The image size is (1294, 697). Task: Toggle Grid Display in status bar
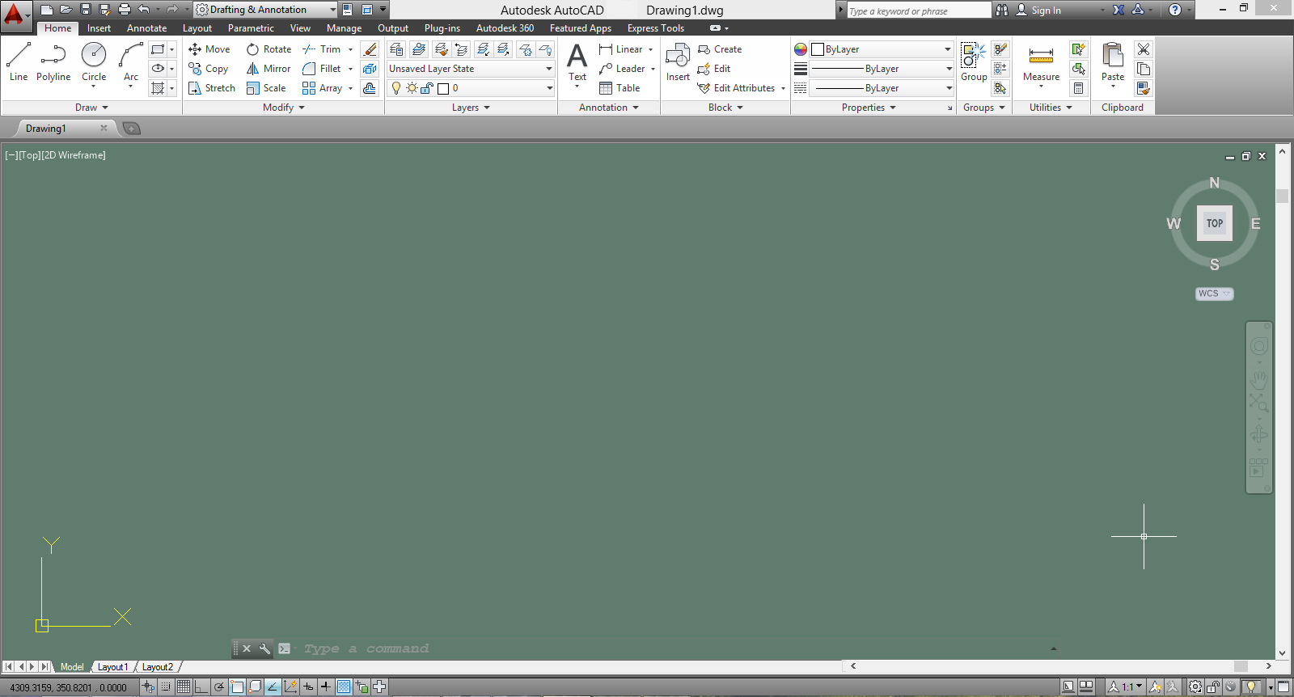tap(184, 687)
